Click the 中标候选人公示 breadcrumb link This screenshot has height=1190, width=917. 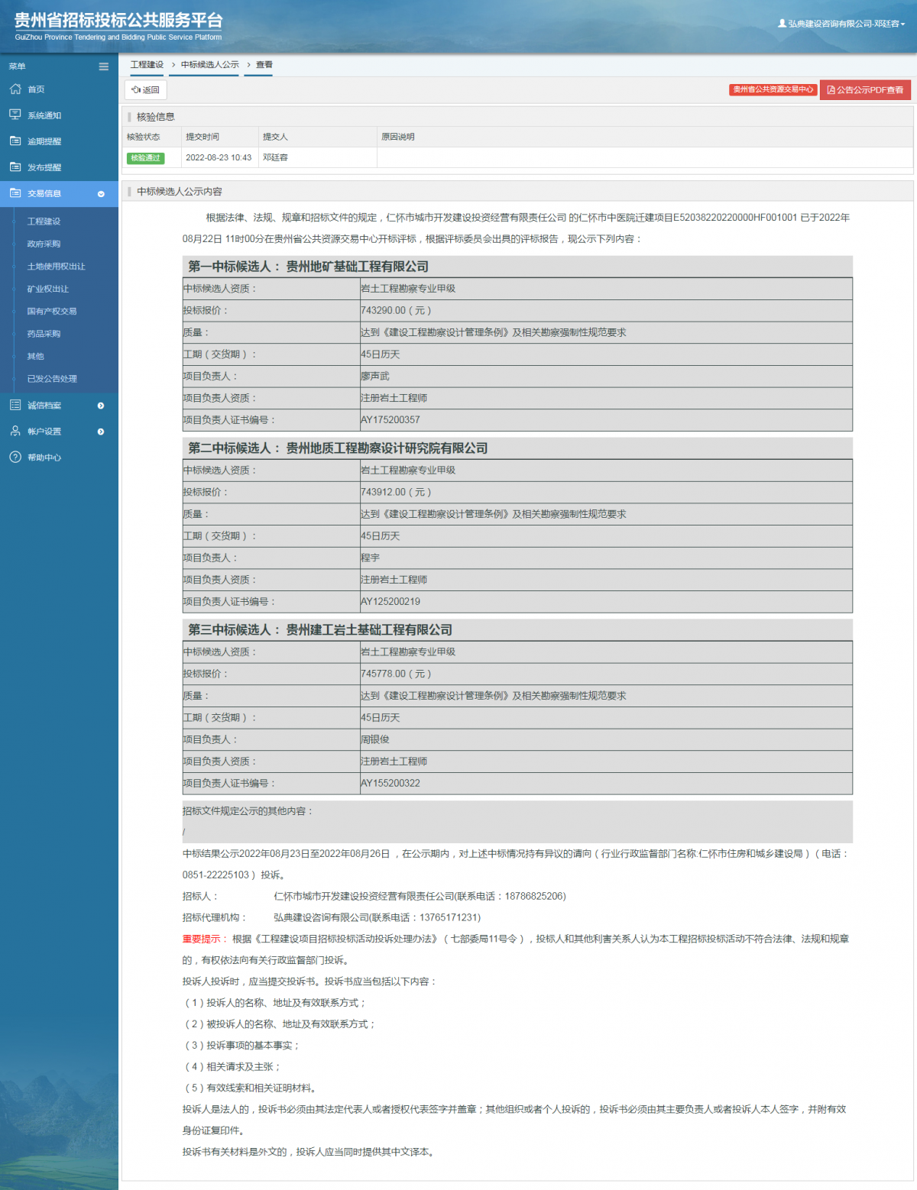pos(210,65)
